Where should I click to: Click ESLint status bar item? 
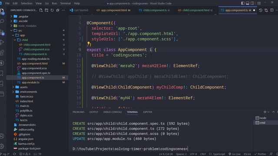click(x=247, y=154)
